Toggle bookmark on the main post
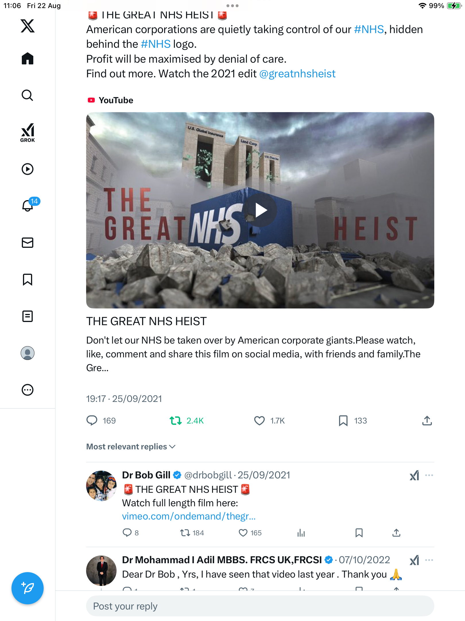This screenshot has width=465, height=621. pyautogui.click(x=343, y=421)
